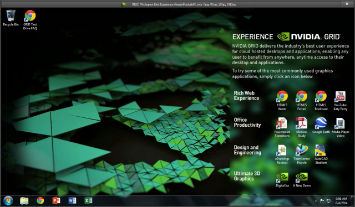Screen dimensions: 355x207
Task: Open the Recycle Bin desktop icon
Action: coord(11,18)
